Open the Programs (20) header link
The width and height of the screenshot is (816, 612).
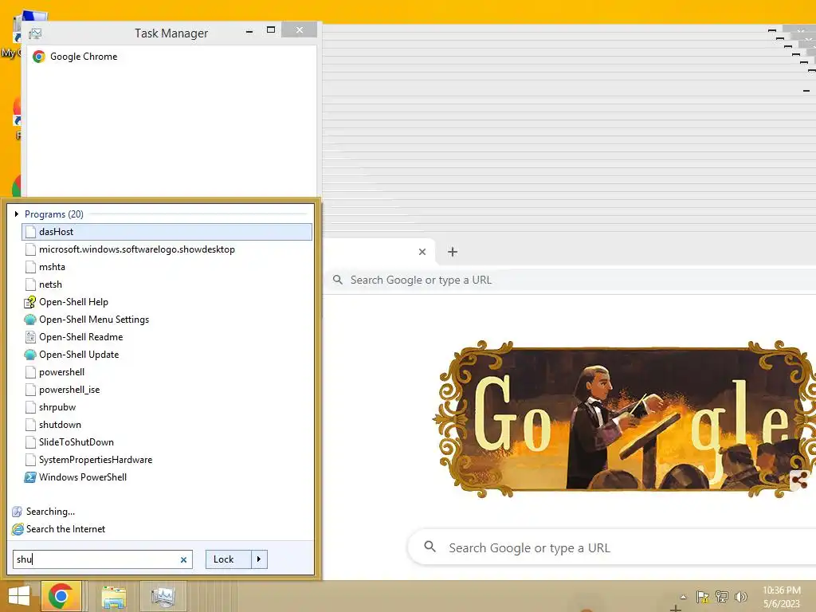pos(54,214)
